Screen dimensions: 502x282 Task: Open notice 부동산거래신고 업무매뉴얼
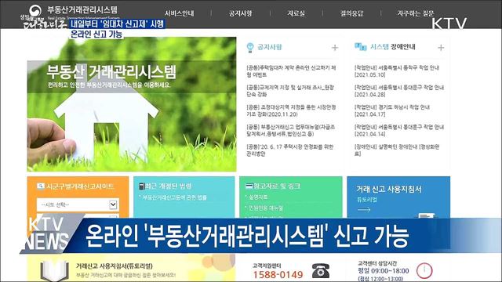(291, 131)
